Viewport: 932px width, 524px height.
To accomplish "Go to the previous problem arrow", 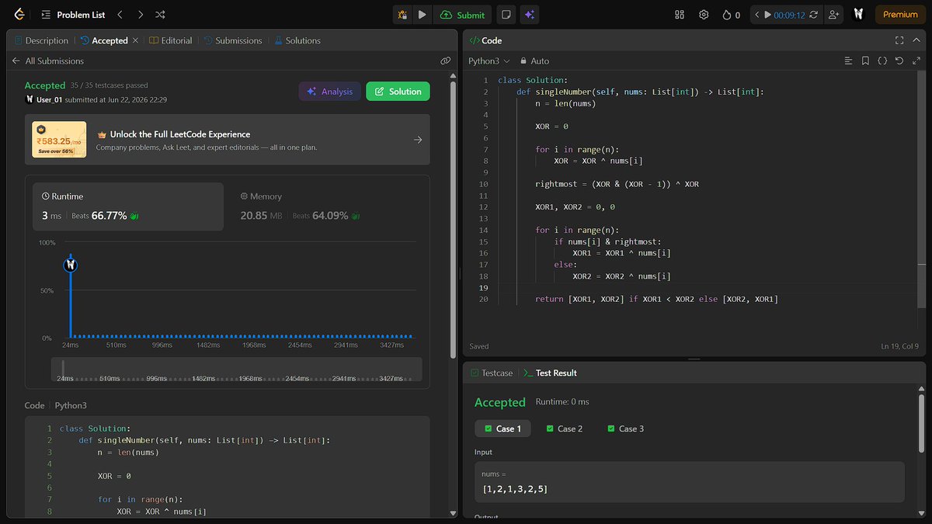I will click(x=120, y=14).
